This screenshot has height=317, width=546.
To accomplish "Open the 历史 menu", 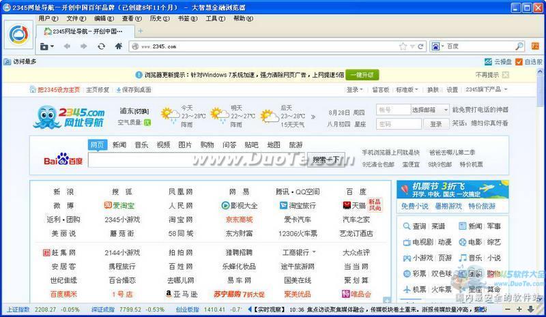I will 160,18.
